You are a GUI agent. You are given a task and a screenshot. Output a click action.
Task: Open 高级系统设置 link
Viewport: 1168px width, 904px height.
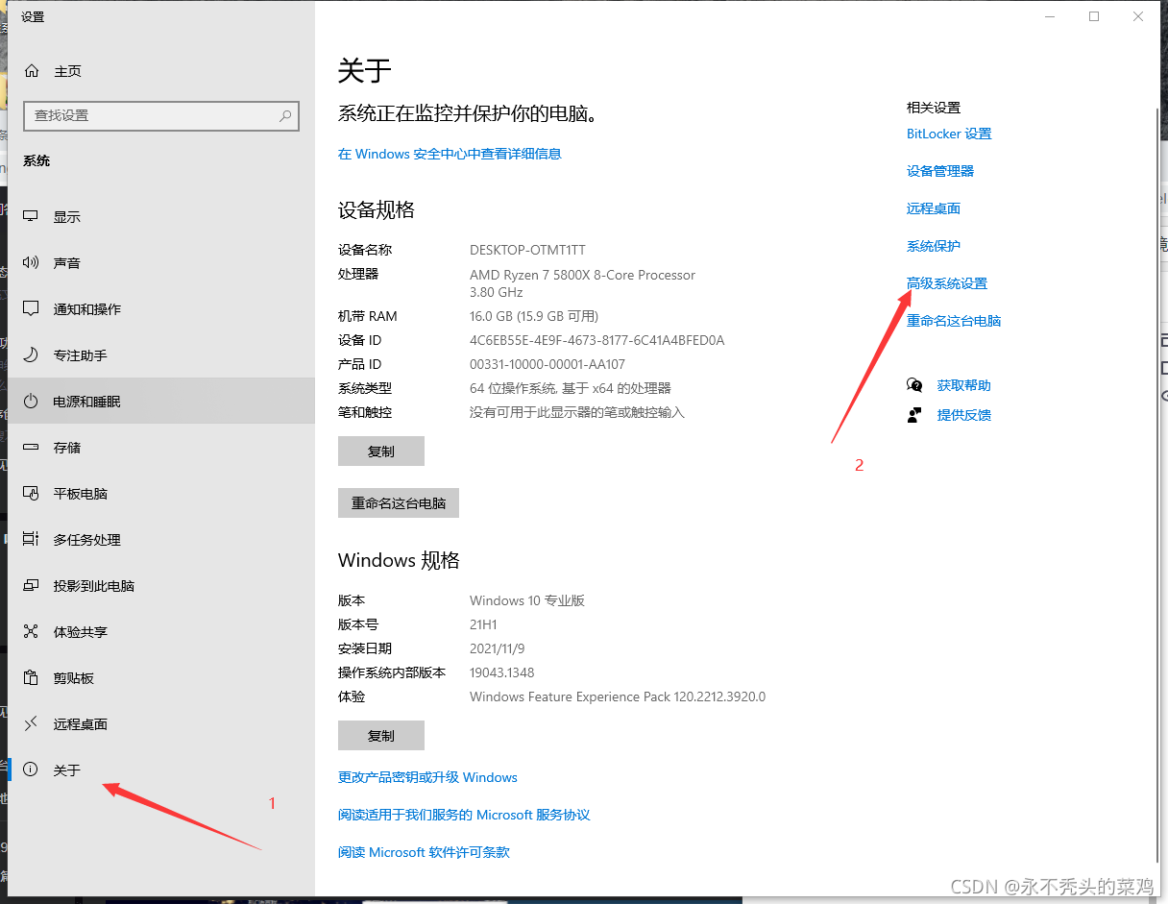click(x=947, y=283)
